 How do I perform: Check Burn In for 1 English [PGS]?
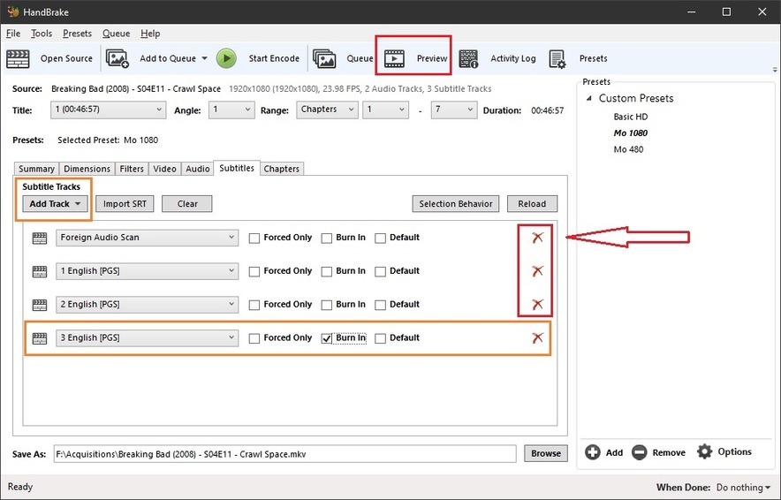point(326,271)
